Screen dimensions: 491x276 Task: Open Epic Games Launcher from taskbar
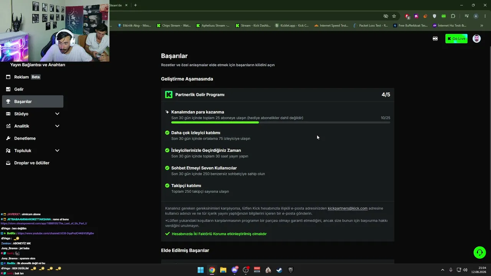click(291, 270)
